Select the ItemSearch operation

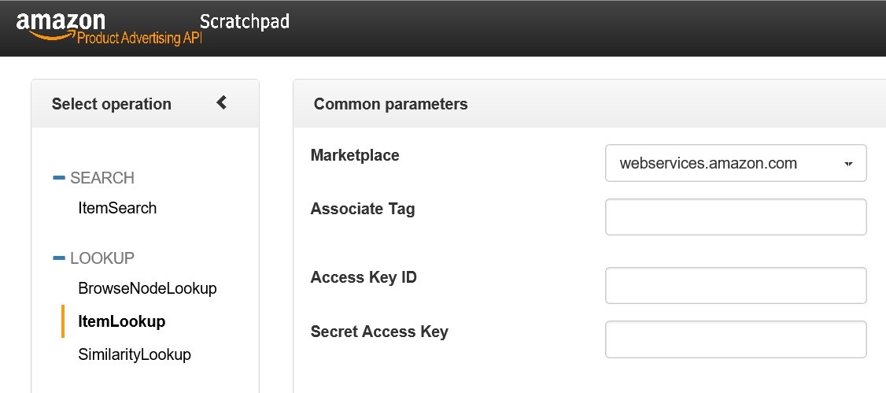click(117, 208)
